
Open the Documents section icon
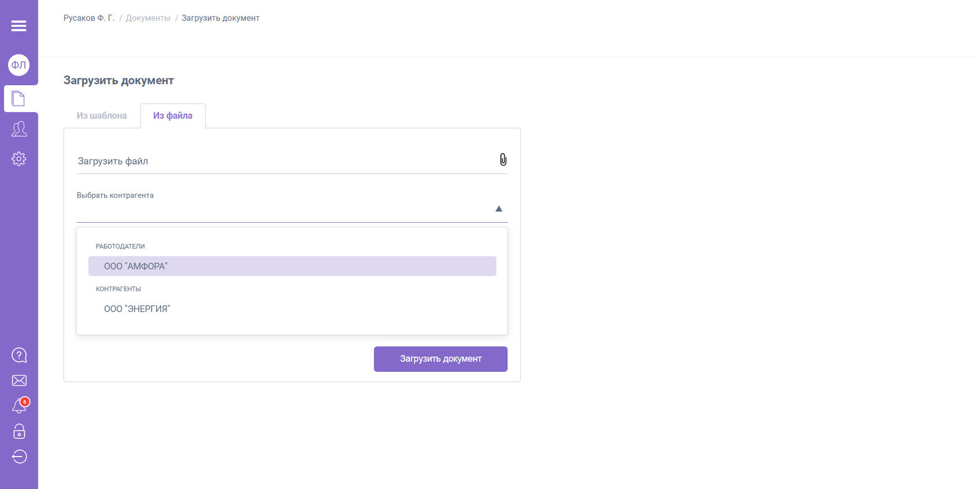click(19, 99)
